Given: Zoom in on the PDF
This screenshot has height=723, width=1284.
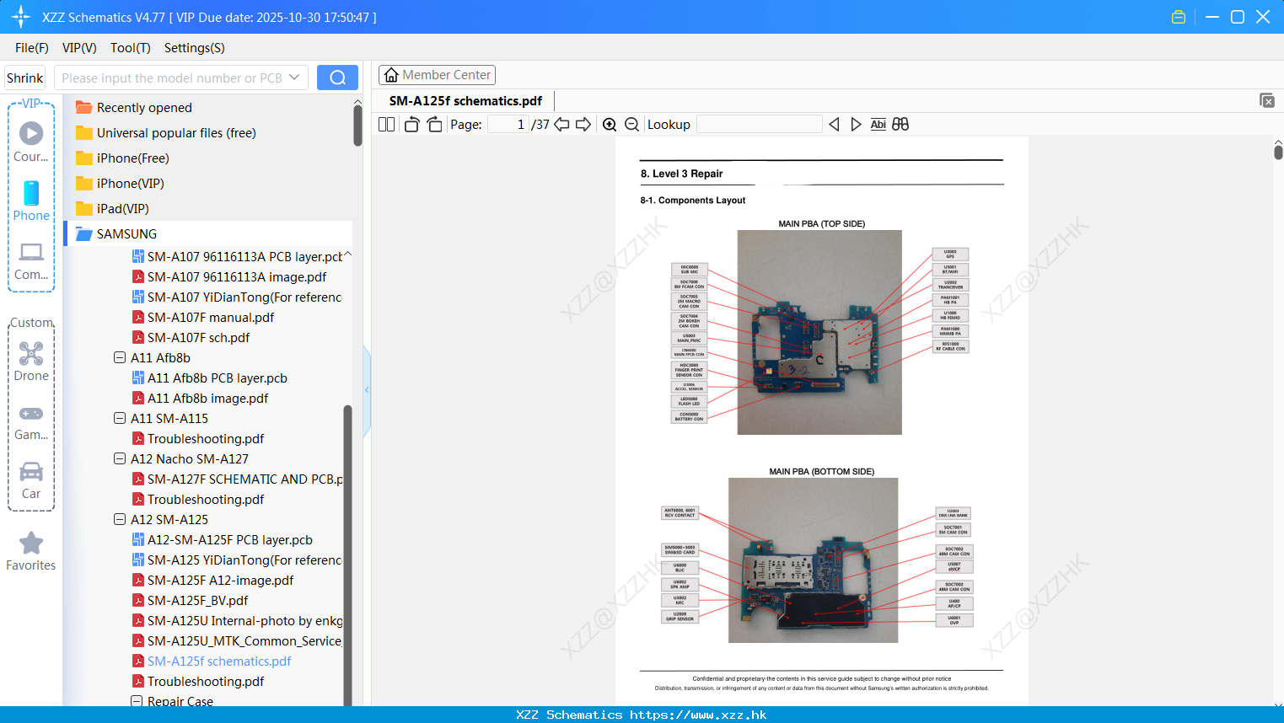Looking at the screenshot, I should (610, 125).
